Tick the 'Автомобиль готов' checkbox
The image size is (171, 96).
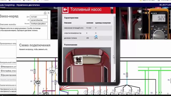(2, 71)
